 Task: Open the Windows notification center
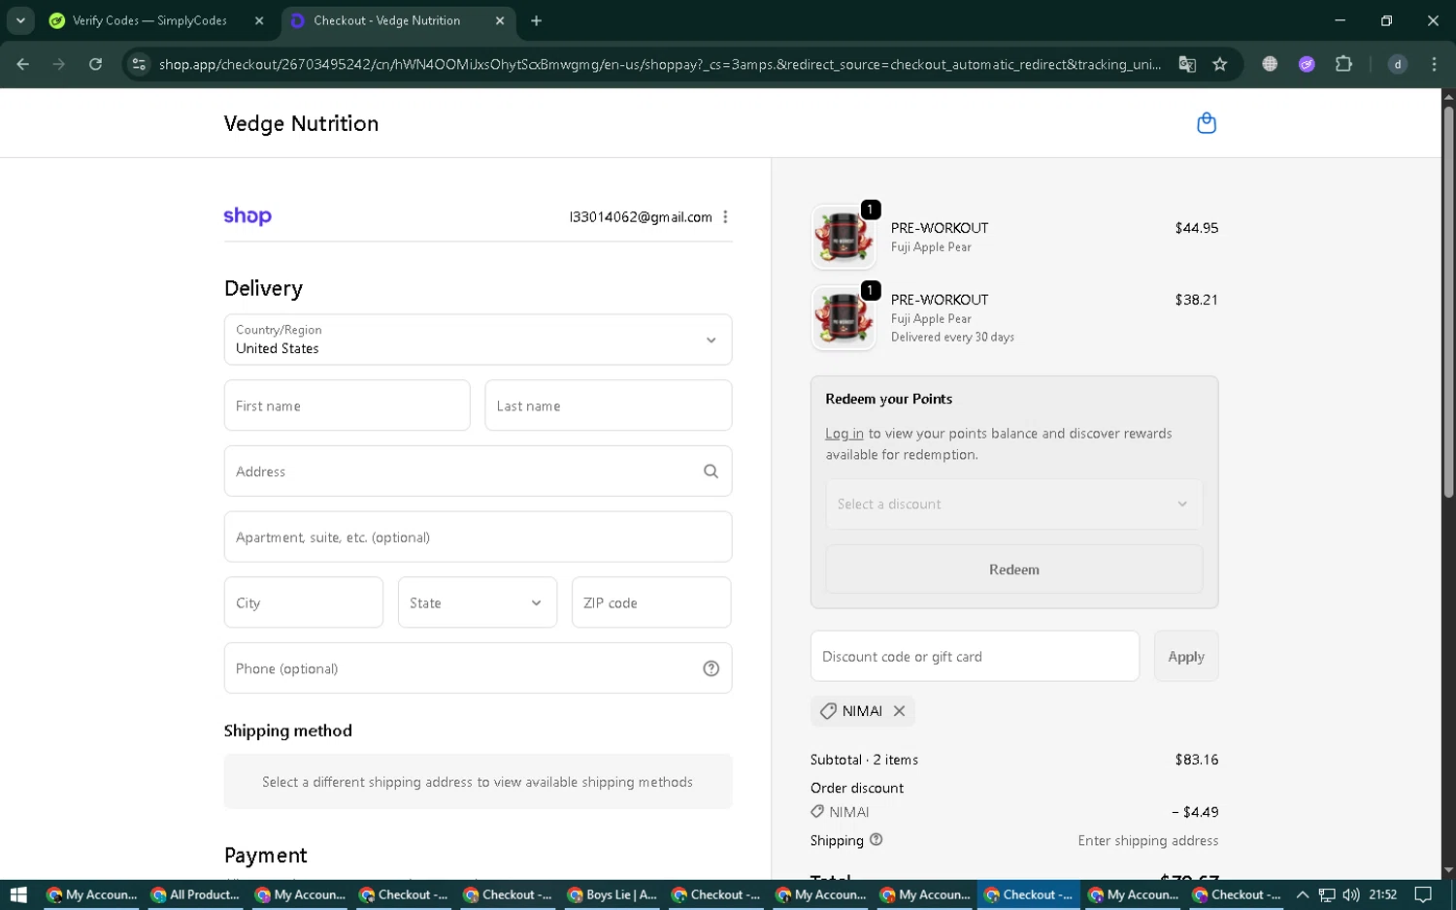coord(1423,894)
